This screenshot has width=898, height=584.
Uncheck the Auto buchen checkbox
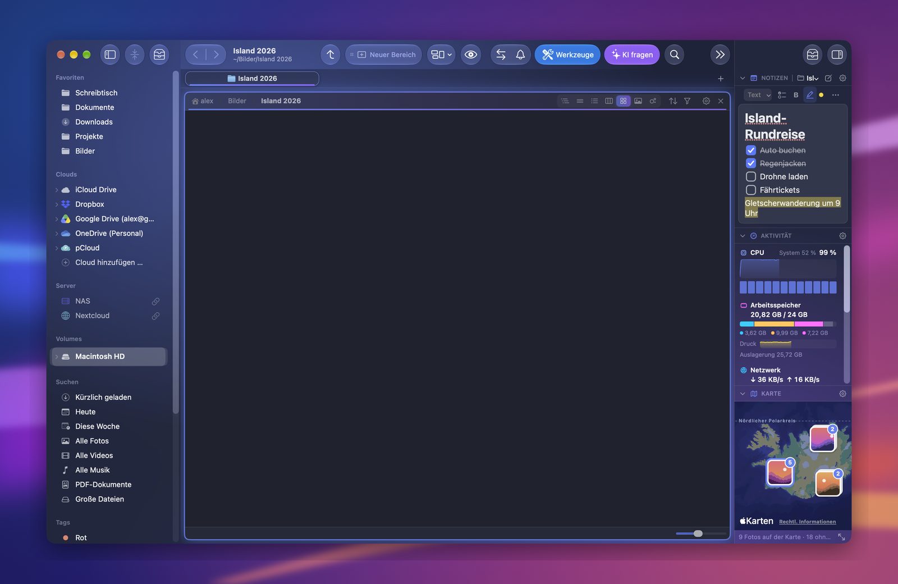click(x=751, y=150)
